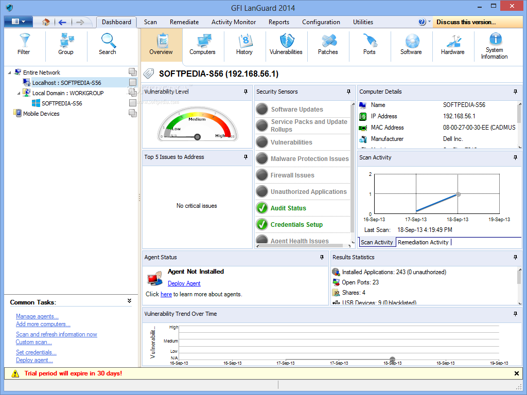Navigate forward with the grey arrow
527x395 pixels.
tap(80, 22)
